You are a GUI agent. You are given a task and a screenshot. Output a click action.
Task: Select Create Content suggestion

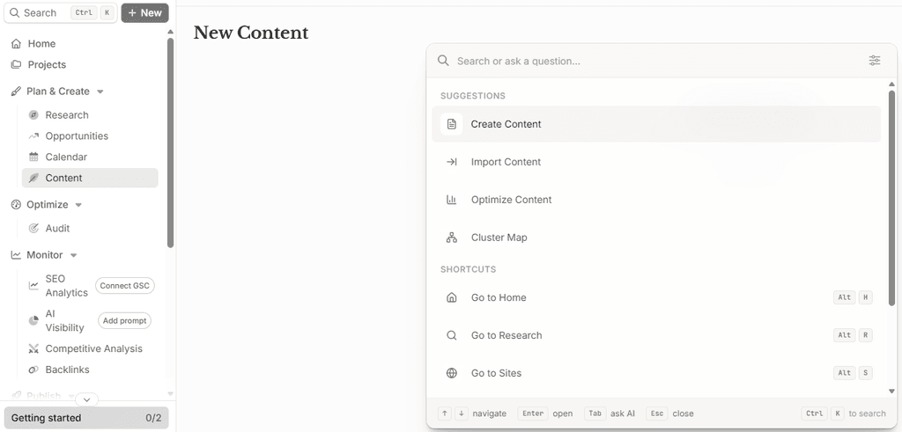click(656, 124)
